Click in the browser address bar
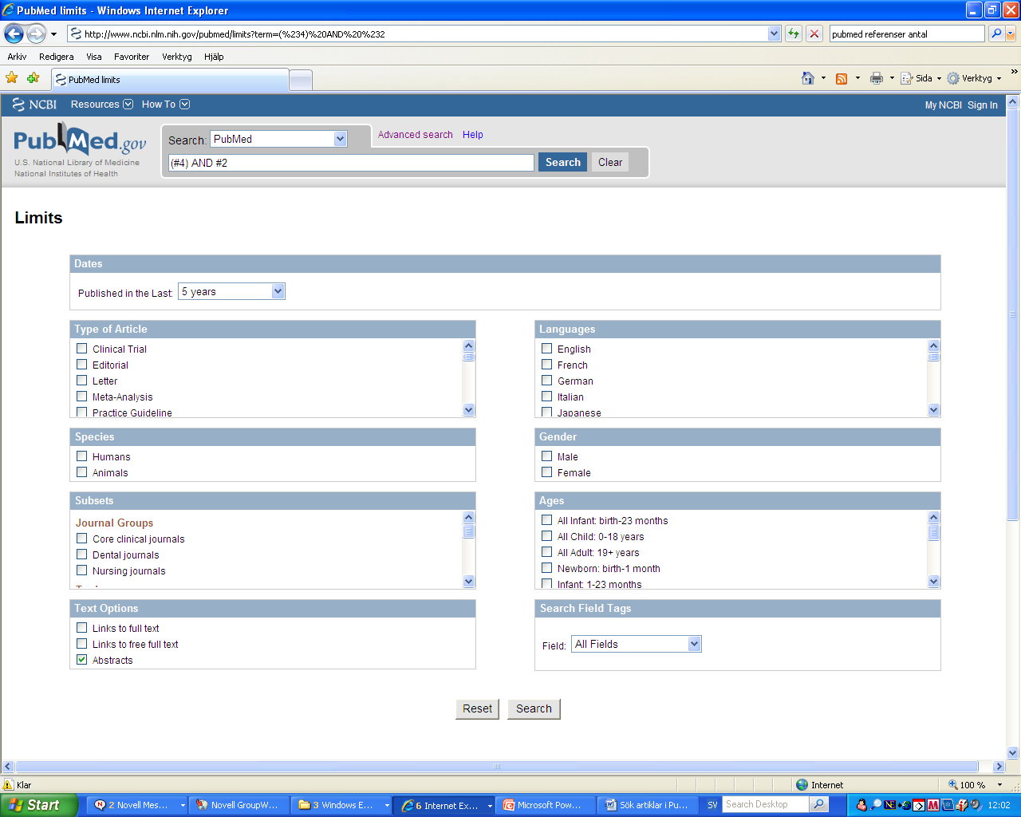This screenshot has height=817, width=1021. pyautogui.click(x=418, y=34)
